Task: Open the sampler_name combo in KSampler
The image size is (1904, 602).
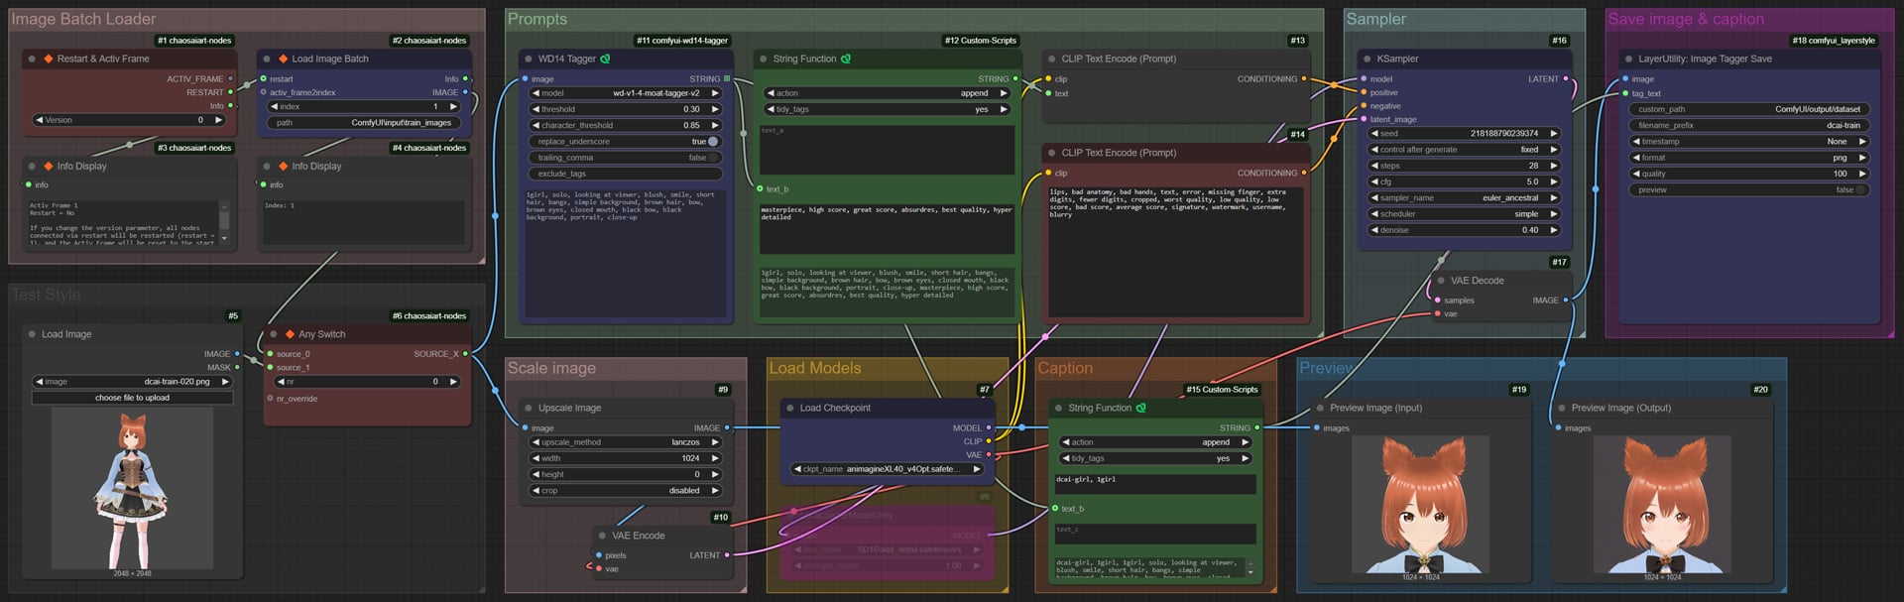Action: click(x=1465, y=197)
